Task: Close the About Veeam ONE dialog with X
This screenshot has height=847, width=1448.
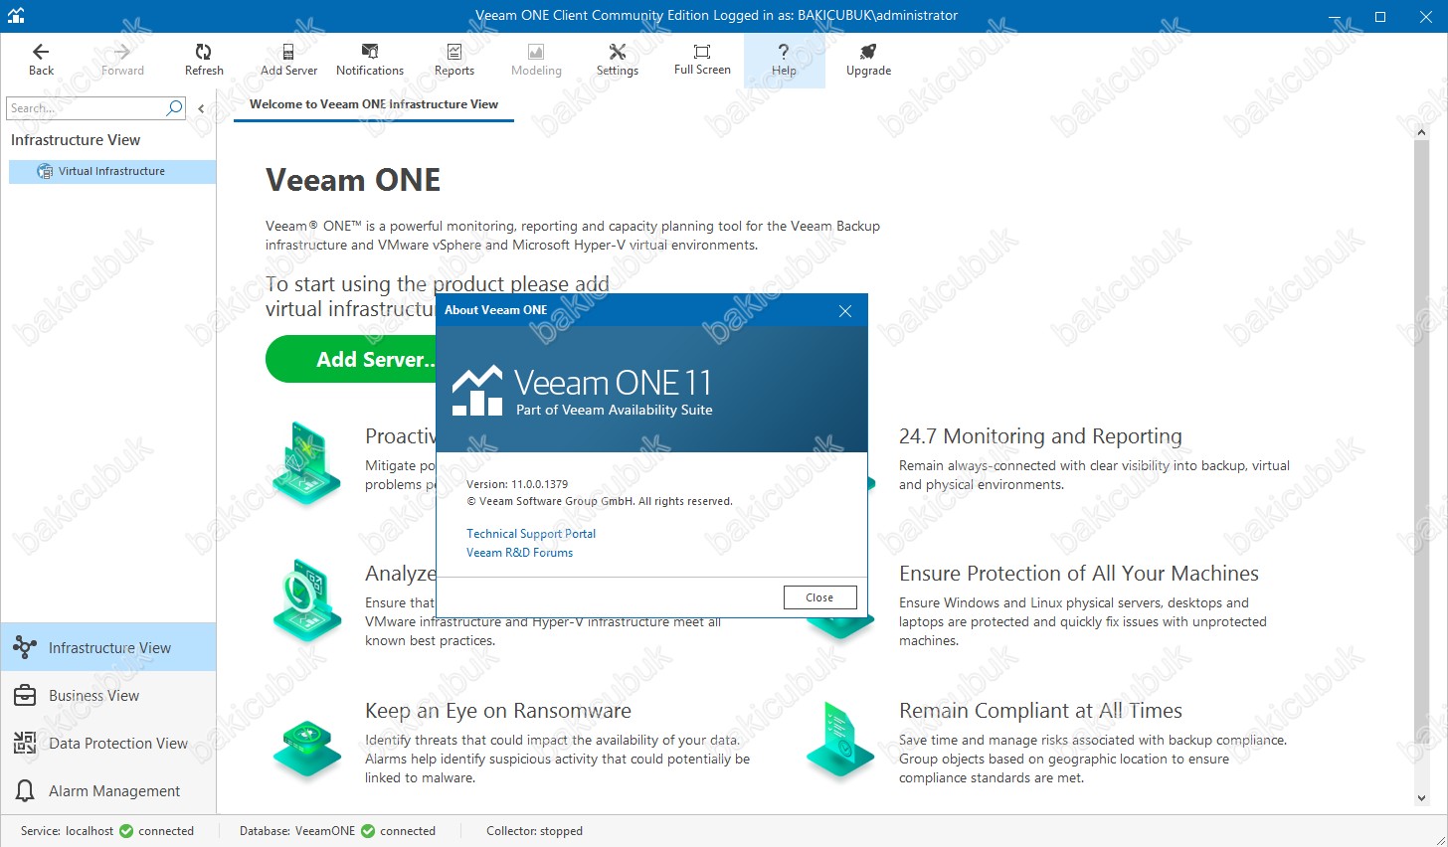Action: pyautogui.click(x=845, y=311)
